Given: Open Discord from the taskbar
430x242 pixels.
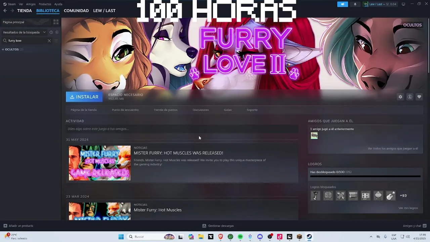Looking at the screenshot, I should 260,237.
